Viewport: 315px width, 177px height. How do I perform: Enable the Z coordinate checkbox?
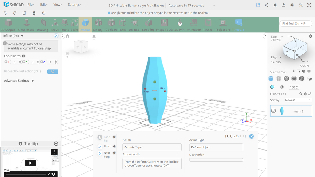pyautogui.click(x=42, y=62)
